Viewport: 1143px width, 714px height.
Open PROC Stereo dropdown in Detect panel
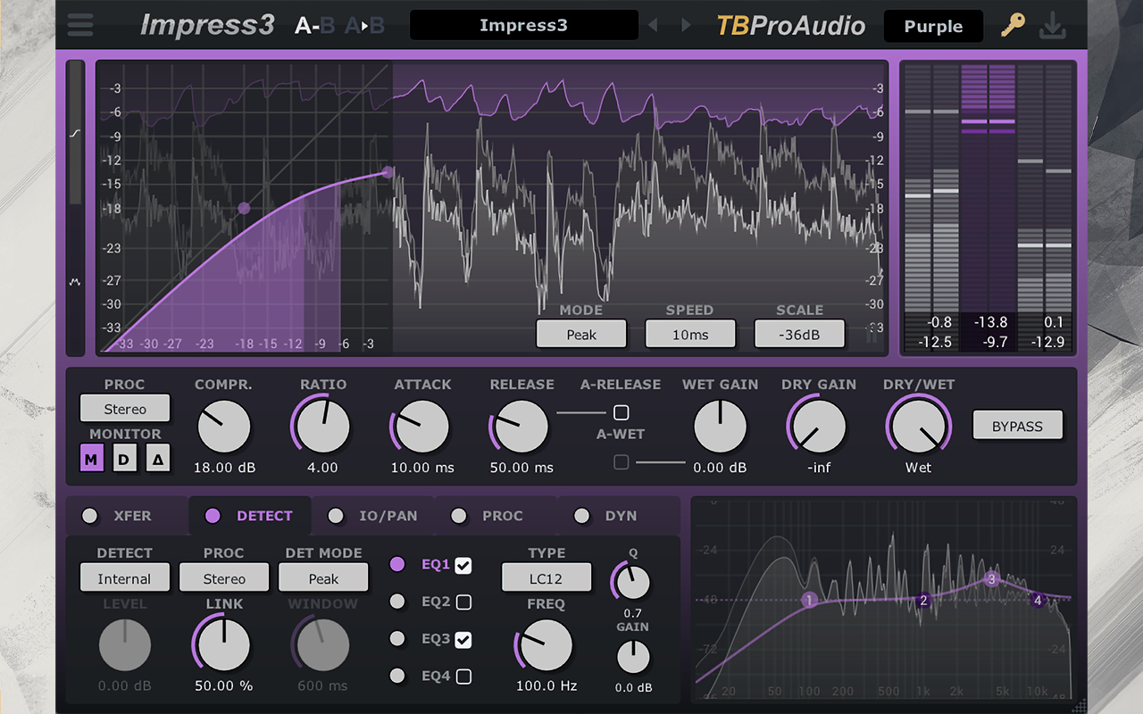pyautogui.click(x=224, y=578)
